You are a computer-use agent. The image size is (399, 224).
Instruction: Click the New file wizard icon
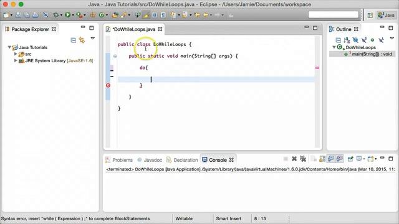[x=6, y=15]
